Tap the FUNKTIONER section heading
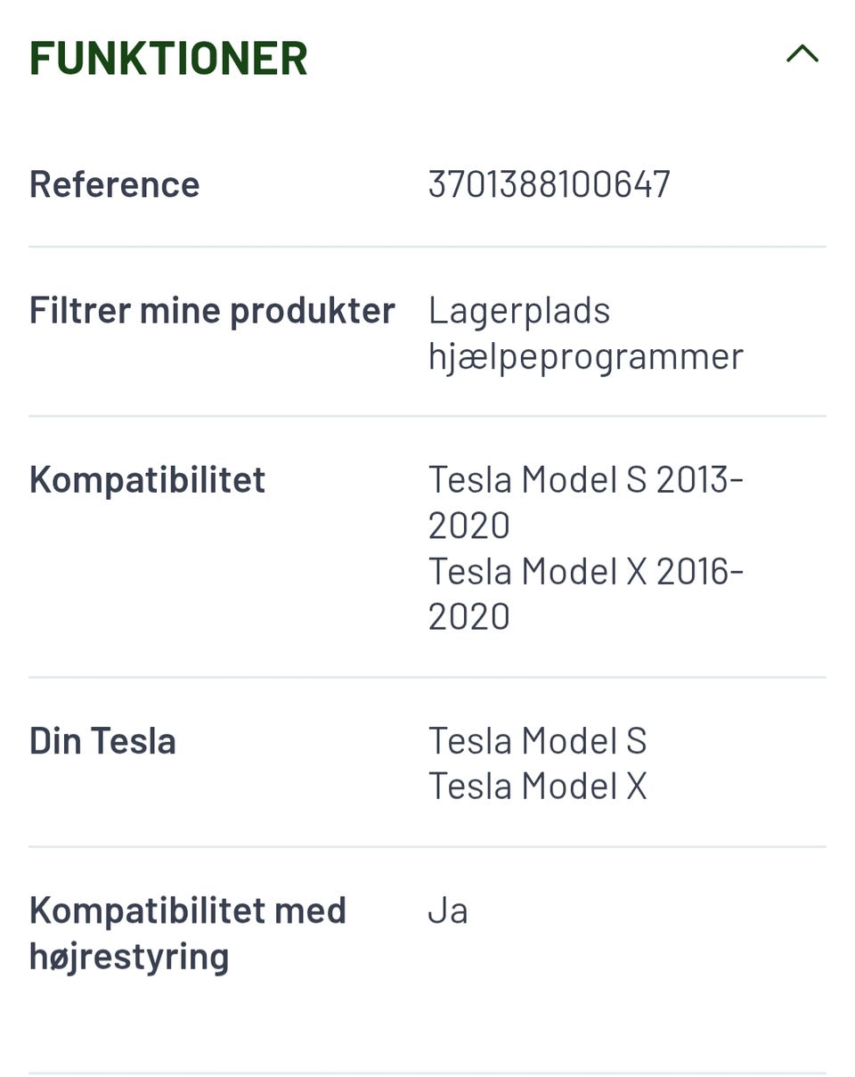 [x=168, y=58]
